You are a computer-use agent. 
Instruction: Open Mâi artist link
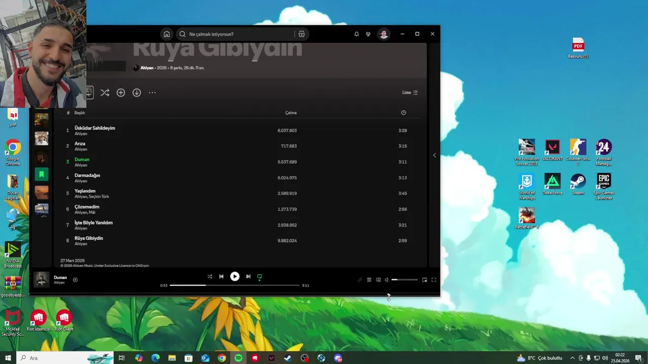coord(92,212)
